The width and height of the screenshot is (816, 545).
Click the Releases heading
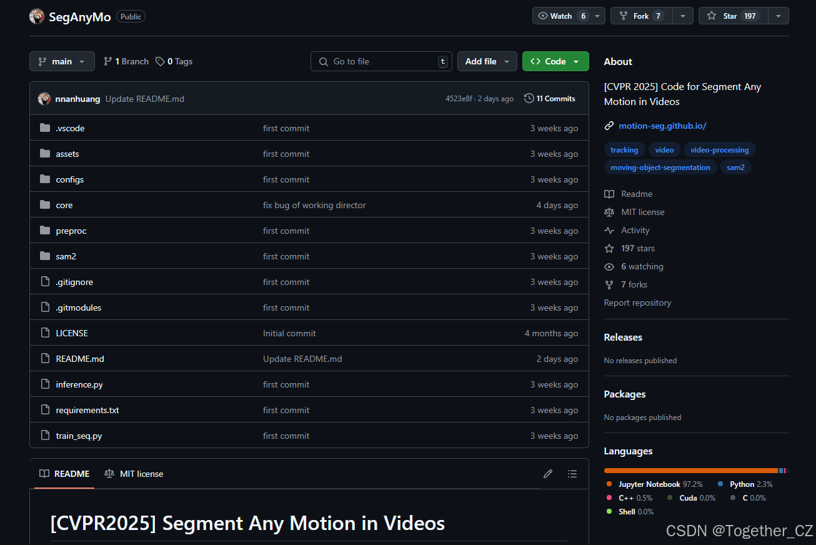pos(623,337)
